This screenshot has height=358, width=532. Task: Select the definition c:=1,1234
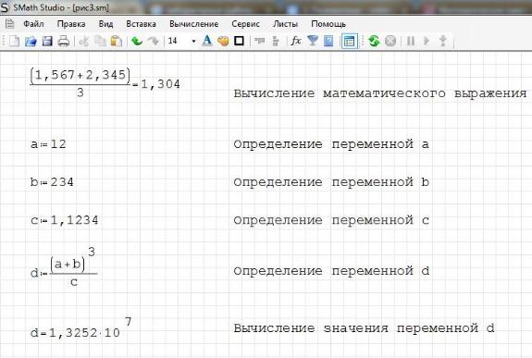pos(65,220)
